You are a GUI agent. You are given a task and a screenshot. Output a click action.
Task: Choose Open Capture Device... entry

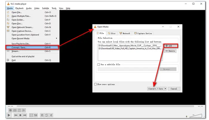[x=33, y=31]
